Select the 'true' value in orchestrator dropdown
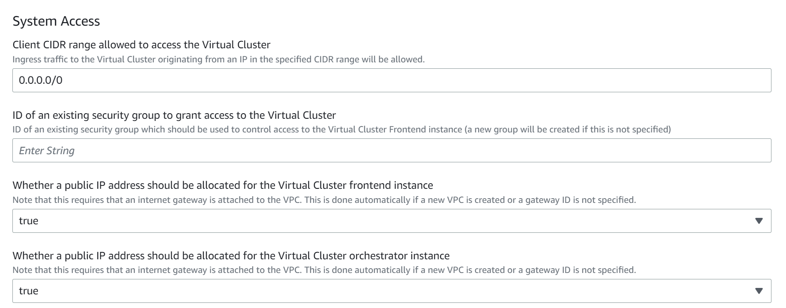 click(x=29, y=291)
